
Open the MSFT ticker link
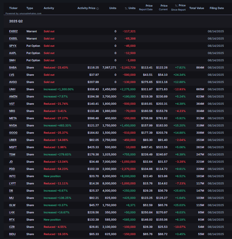click(x=13, y=147)
